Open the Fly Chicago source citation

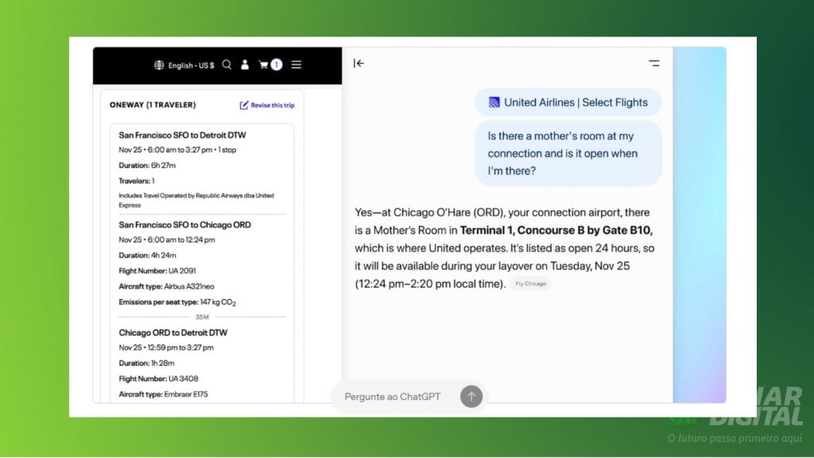530,284
